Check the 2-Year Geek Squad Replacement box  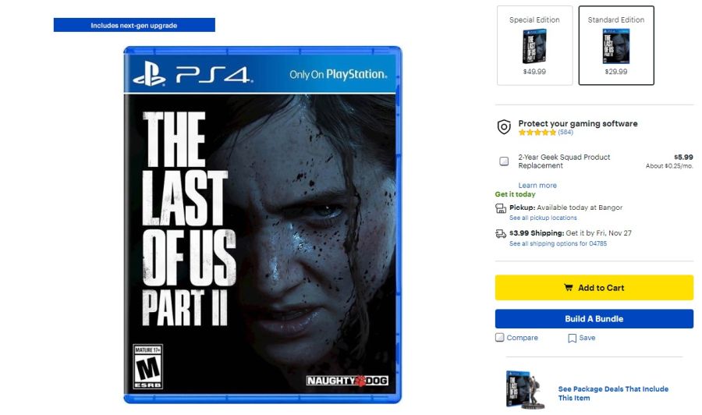tap(504, 161)
